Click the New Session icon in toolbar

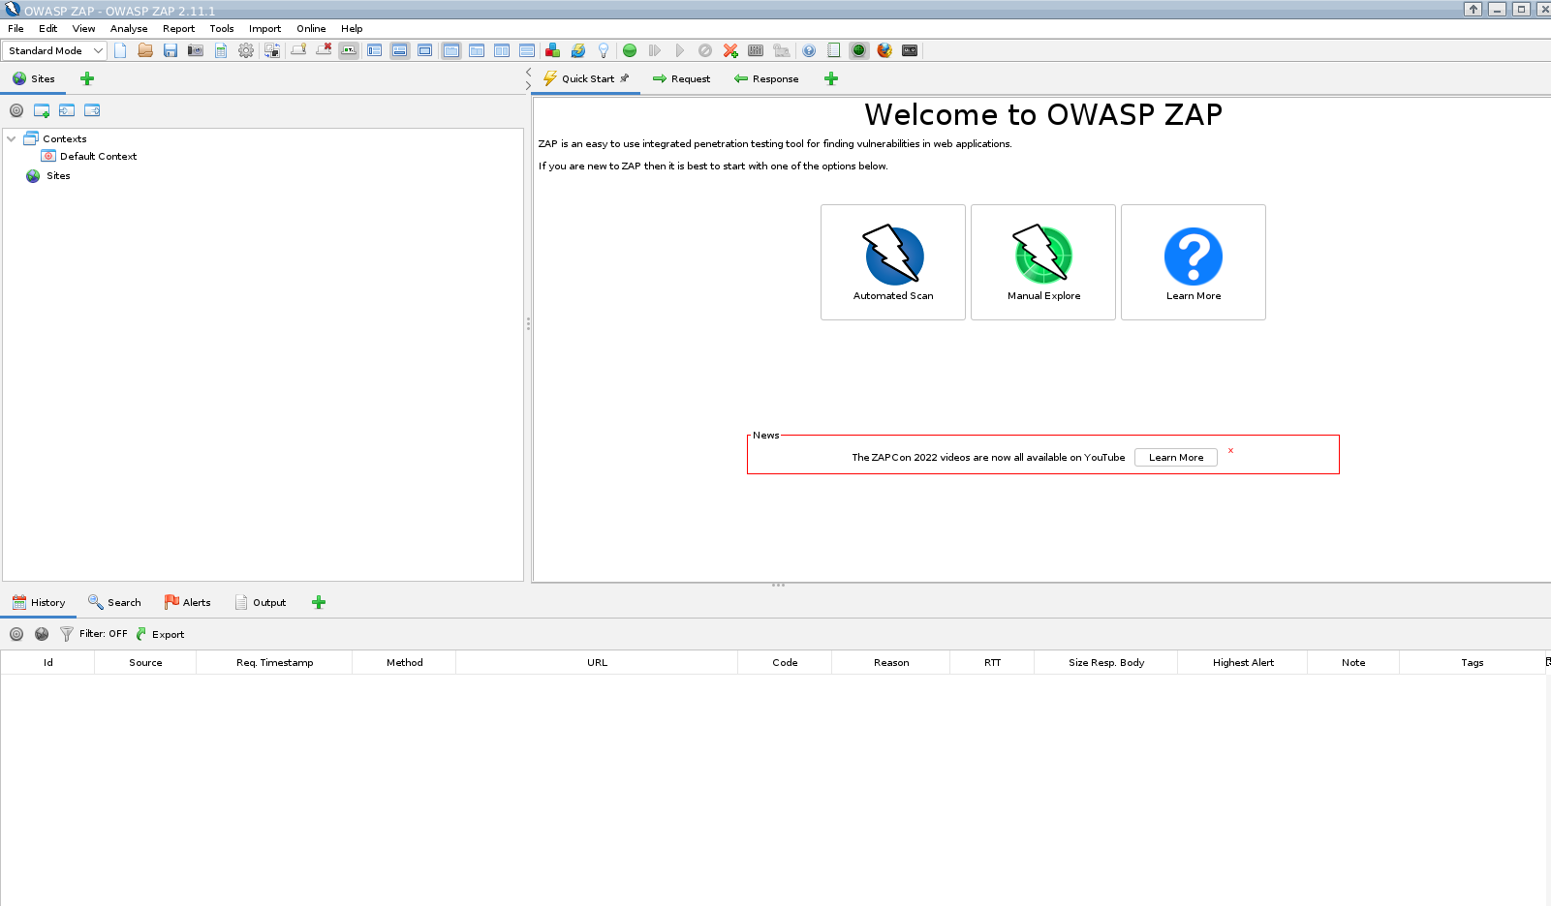point(120,50)
